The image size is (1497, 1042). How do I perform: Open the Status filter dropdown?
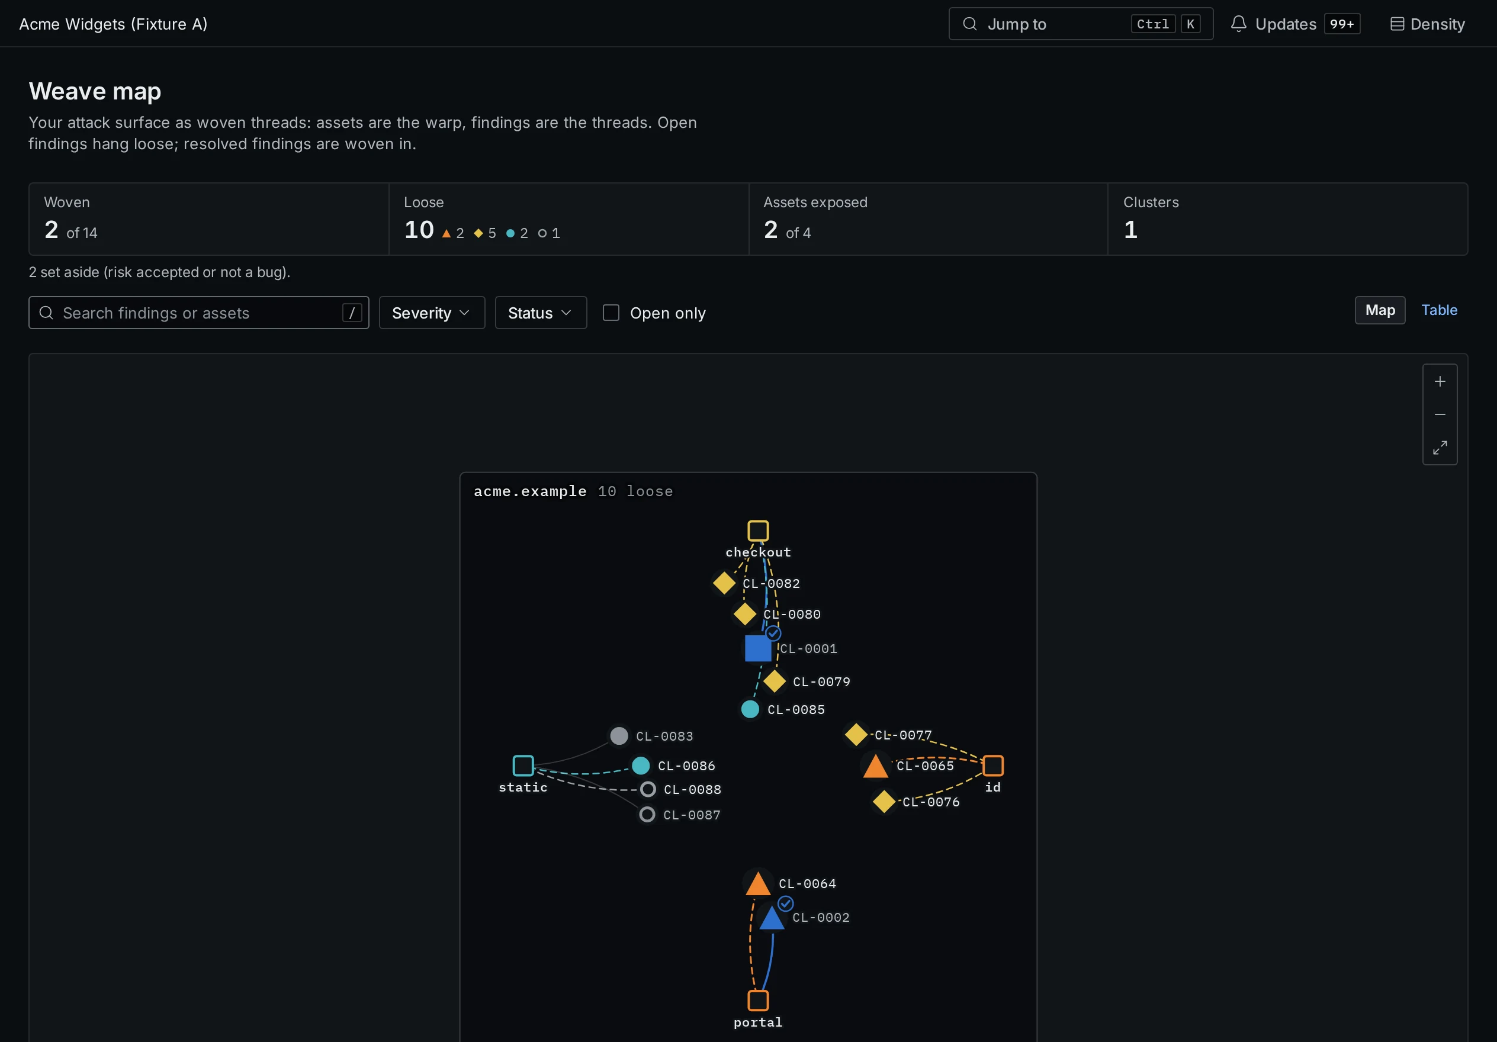541,313
